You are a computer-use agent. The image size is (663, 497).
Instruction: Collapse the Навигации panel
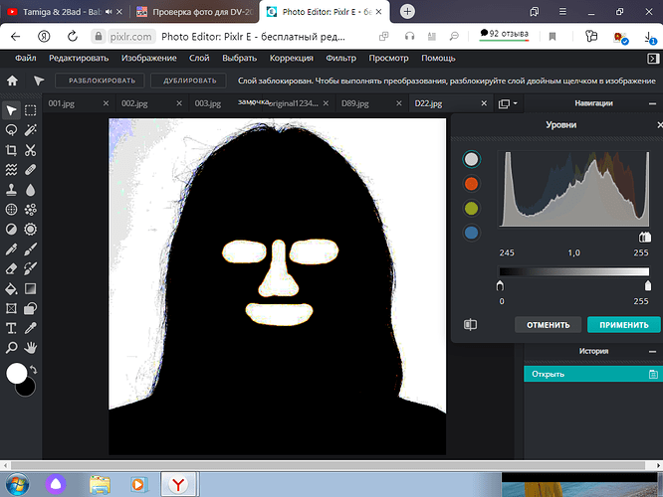(x=652, y=103)
